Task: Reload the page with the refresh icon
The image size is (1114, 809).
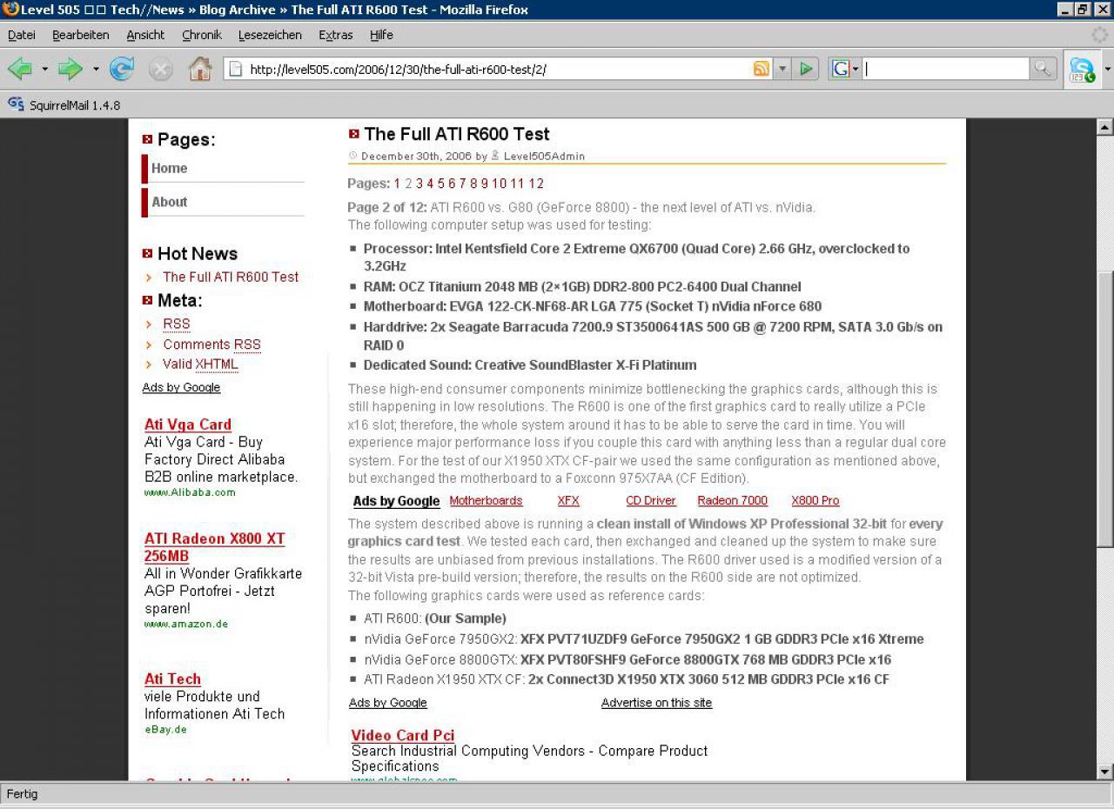Action: click(122, 69)
